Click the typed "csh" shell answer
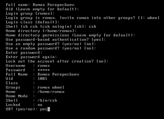This screenshot has height=119, width=164. (x=93, y=27)
